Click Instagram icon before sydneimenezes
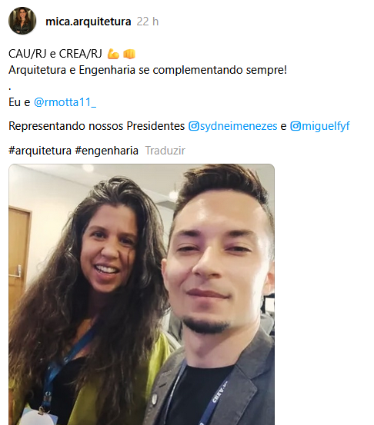The image size is (374, 425). 194,126
